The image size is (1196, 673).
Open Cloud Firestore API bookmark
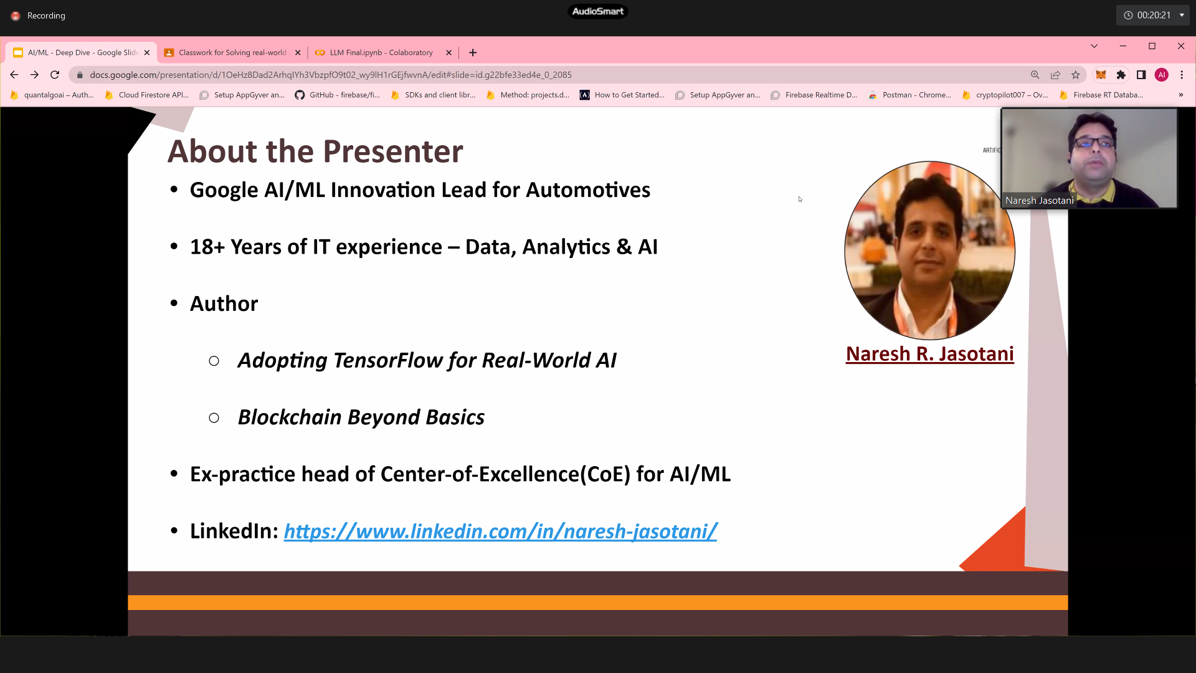147,95
